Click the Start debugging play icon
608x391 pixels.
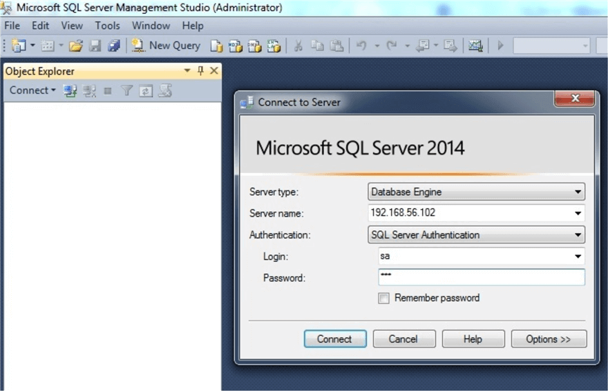(501, 46)
